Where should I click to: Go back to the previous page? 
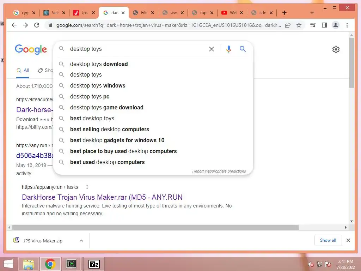(x=14, y=25)
